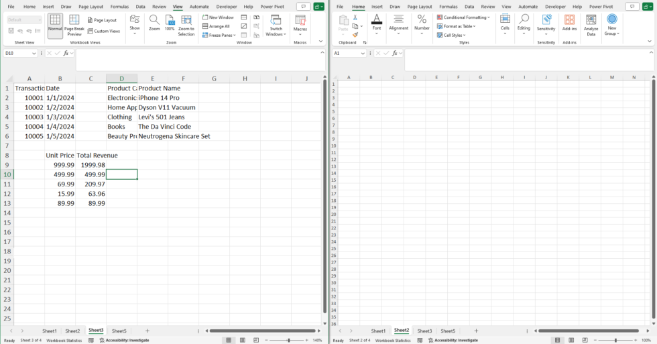Add new sheet in right window
Screen dimensions: 657x344
click(476, 331)
